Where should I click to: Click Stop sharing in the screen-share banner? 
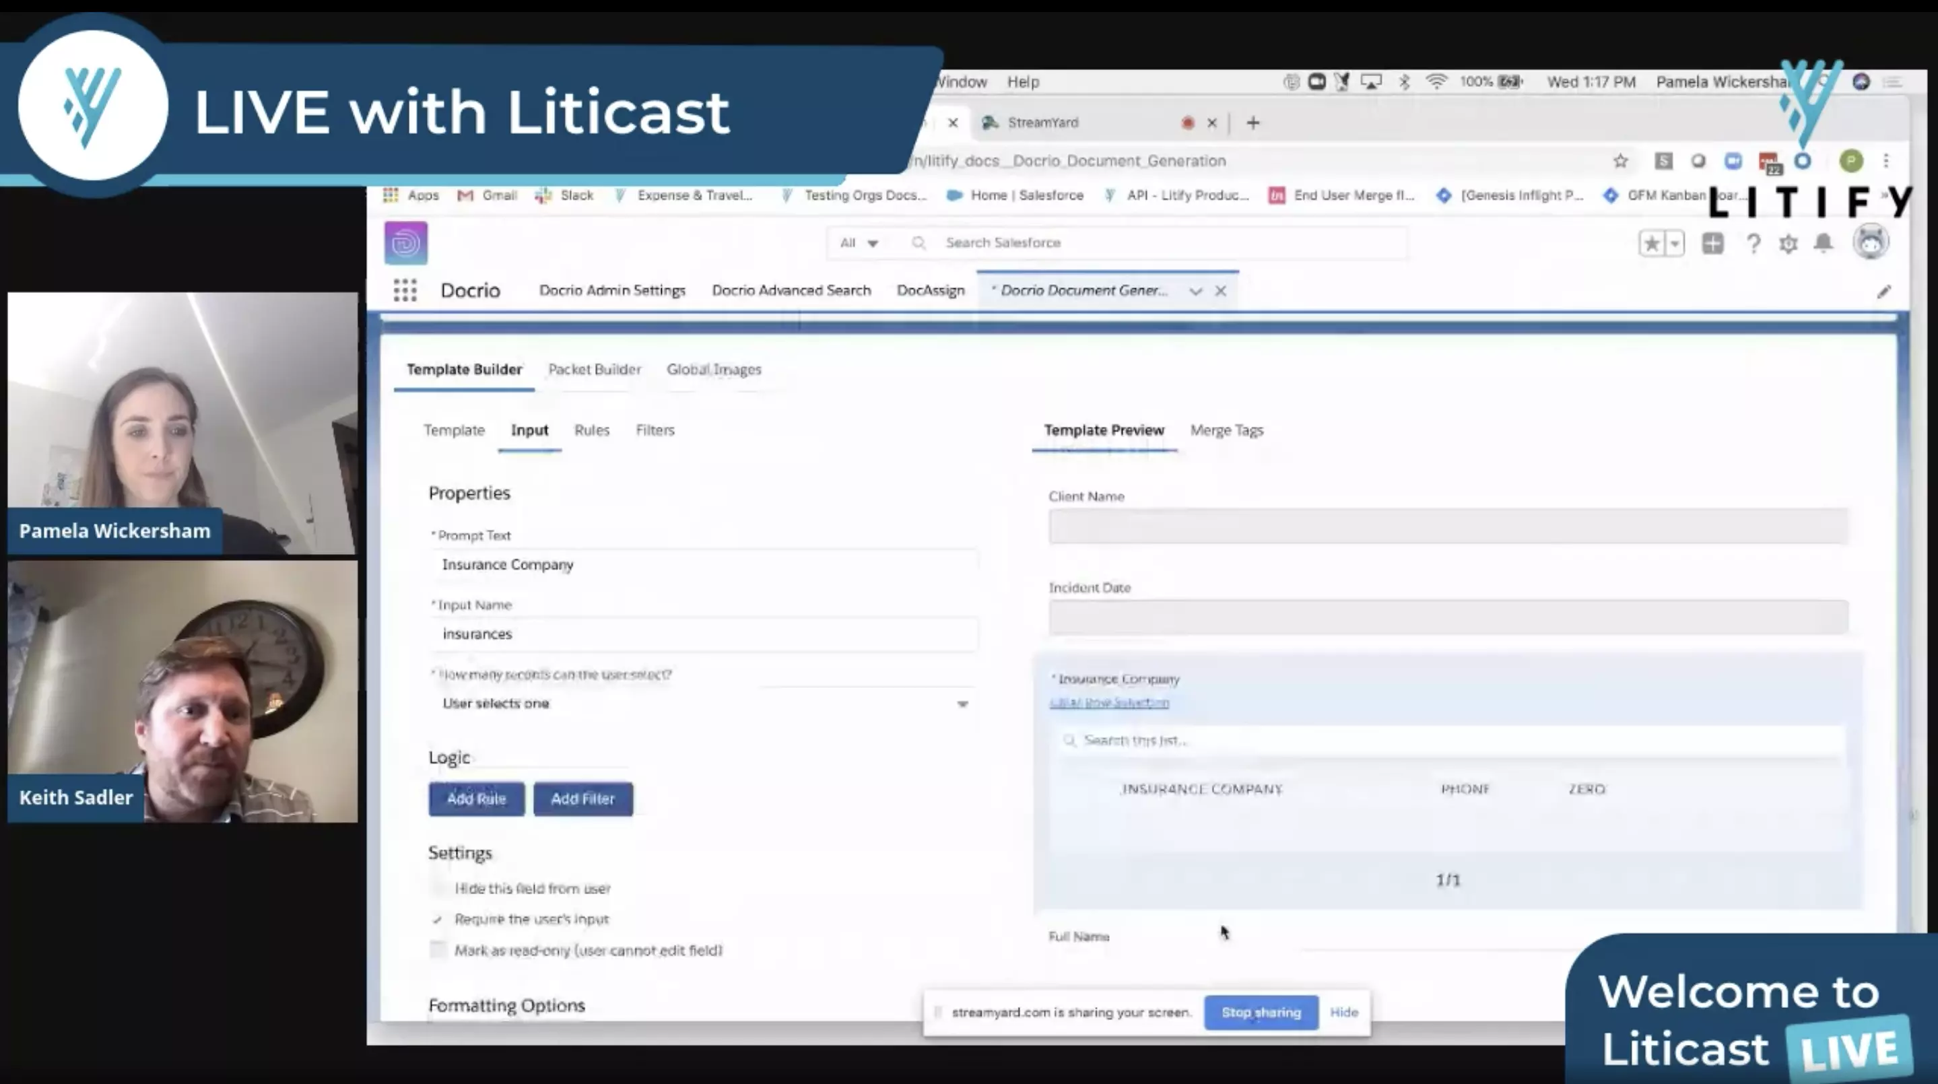pos(1260,1013)
